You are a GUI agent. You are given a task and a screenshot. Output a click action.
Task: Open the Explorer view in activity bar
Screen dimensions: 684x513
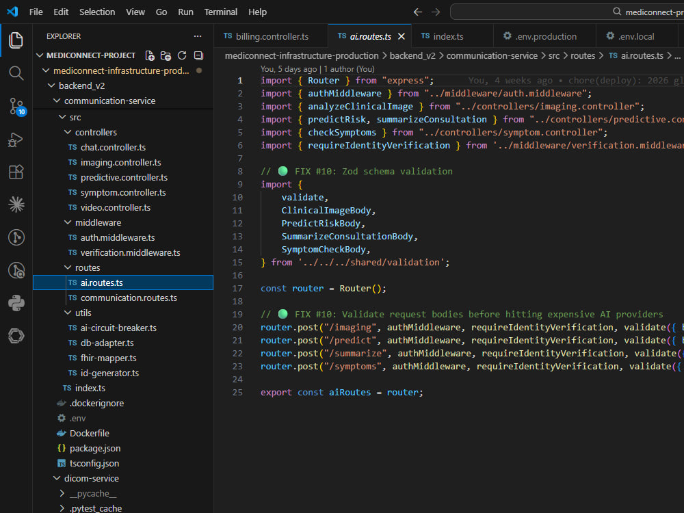[16, 40]
